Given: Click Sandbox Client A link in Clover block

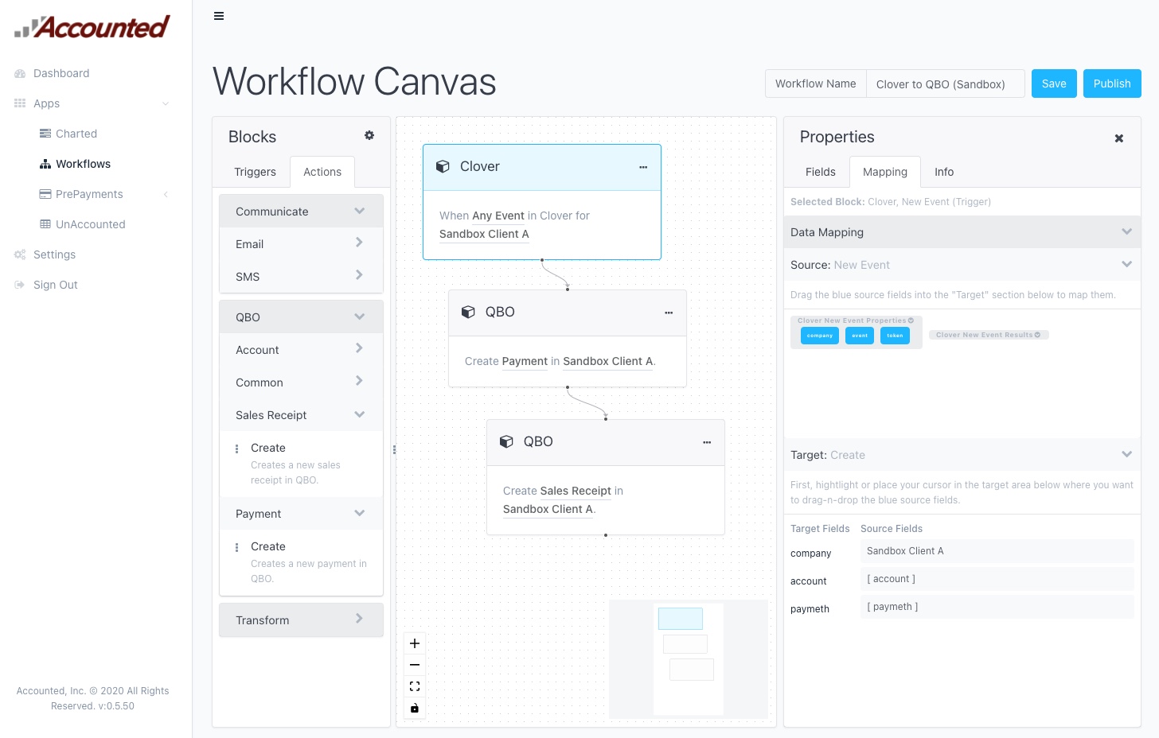Looking at the screenshot, I should [484, 234].
